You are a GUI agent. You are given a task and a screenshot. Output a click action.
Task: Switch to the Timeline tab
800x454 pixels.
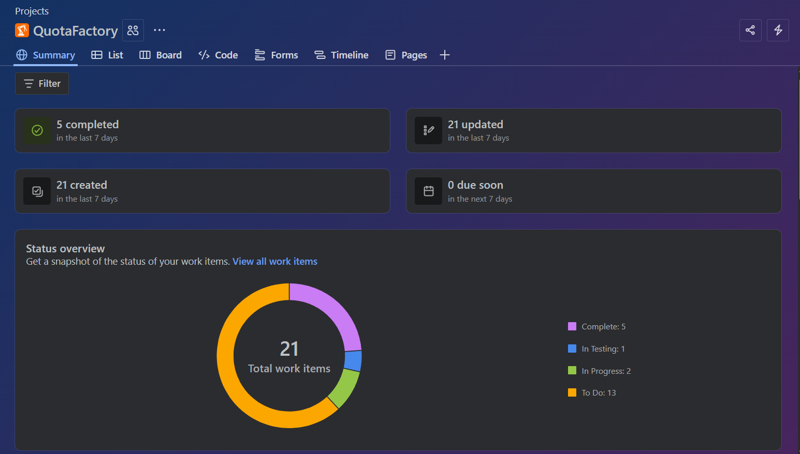342,55
